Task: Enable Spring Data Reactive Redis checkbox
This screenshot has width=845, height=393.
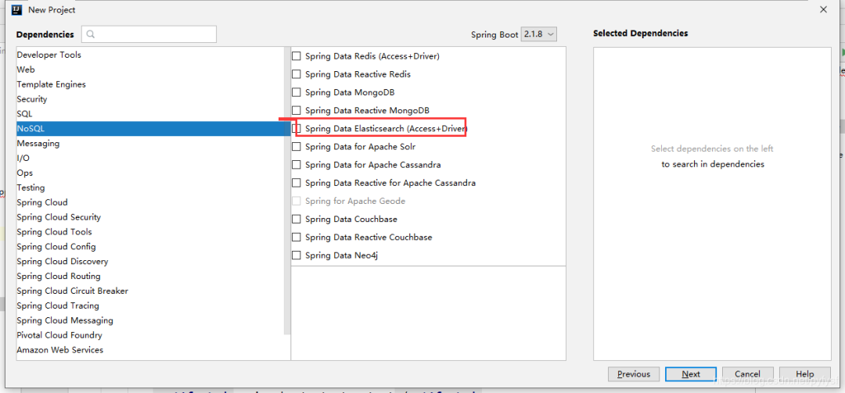Action: pyautogui.click(x=297, y=74)
